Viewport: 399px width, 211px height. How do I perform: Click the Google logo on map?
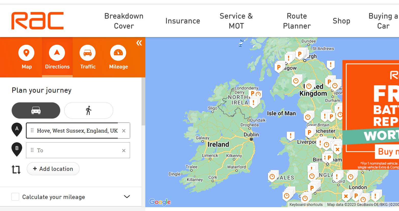tap(160, 202)
